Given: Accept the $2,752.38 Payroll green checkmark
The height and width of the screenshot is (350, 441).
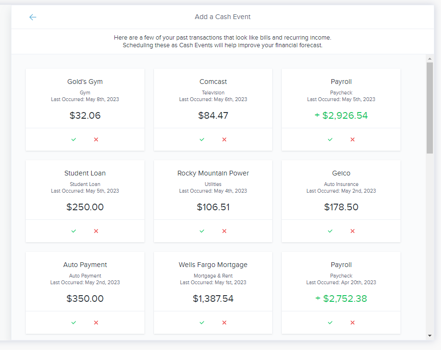Looking at the screenshot, I should (330, 323).
